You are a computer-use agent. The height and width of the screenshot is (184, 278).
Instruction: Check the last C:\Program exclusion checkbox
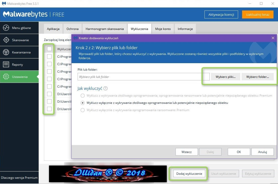(x=49, y=86)
